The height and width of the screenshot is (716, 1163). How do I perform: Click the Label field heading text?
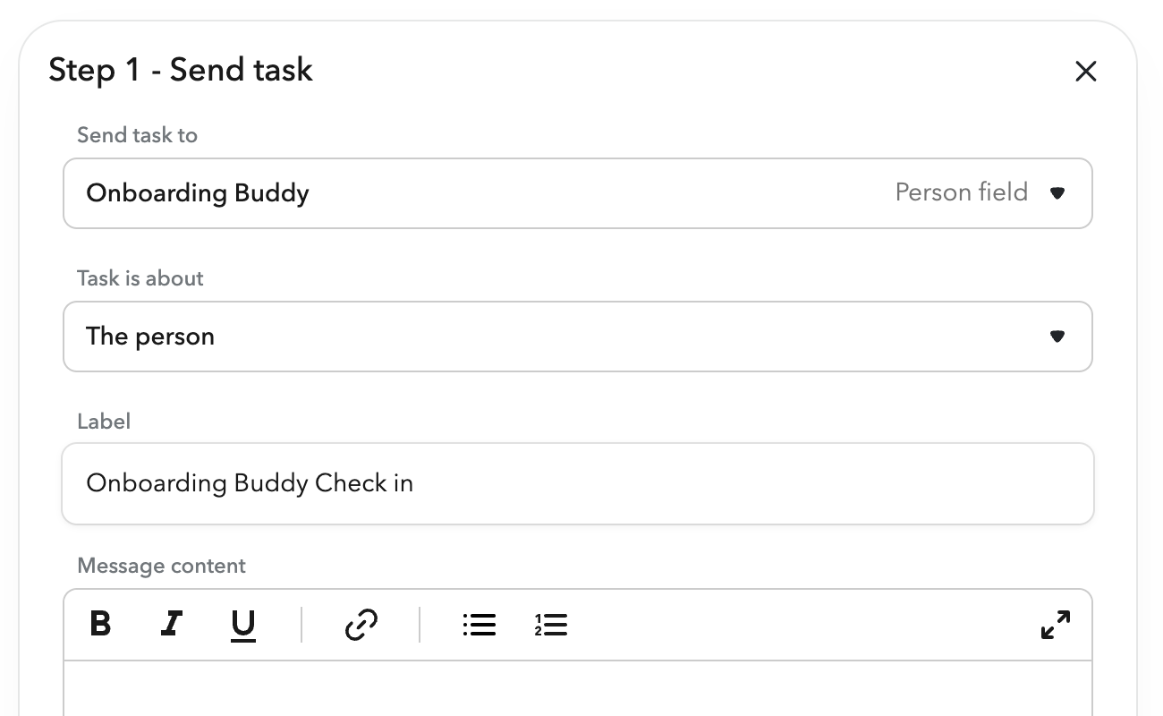pyautogui.click(x=104, y=422)
